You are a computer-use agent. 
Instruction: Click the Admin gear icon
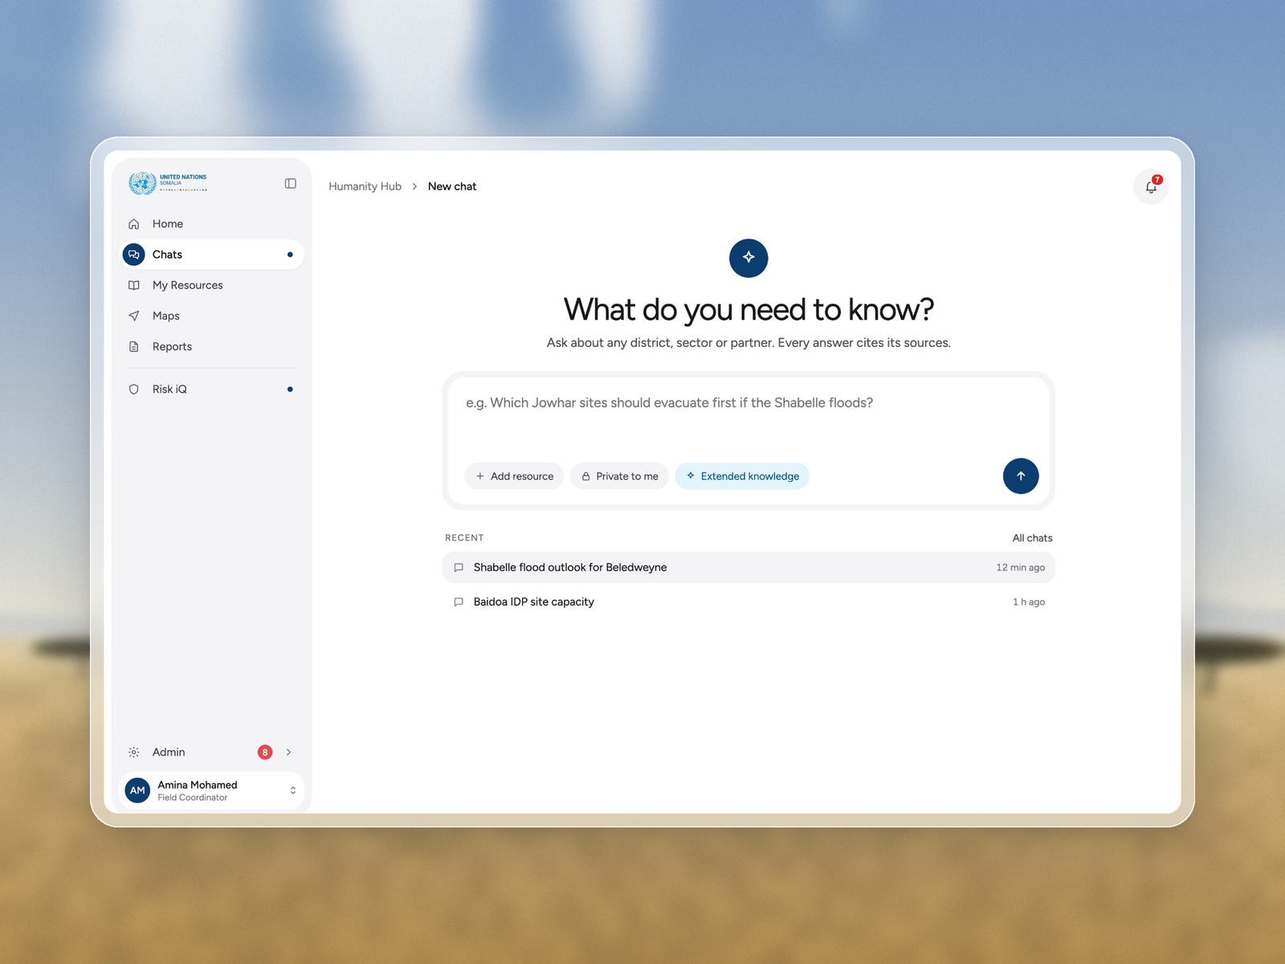[134, 753]
